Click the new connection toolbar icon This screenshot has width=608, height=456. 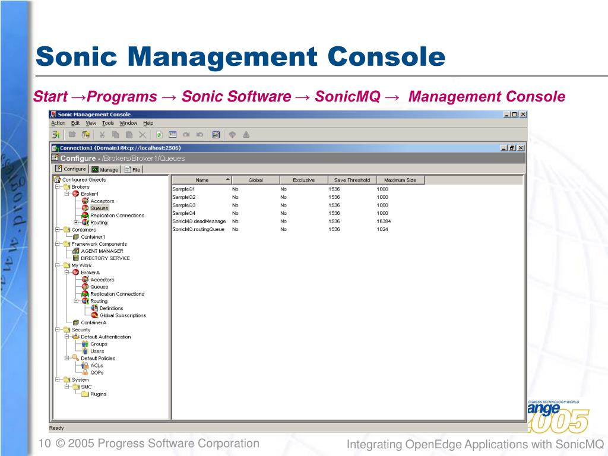tap(56, 135)
